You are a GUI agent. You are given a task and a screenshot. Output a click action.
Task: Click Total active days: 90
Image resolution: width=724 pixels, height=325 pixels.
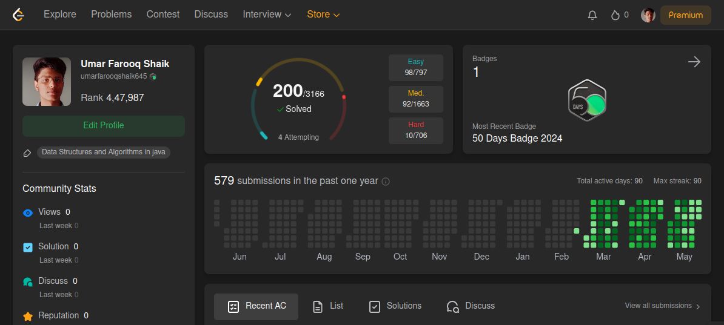click(609, 181)
